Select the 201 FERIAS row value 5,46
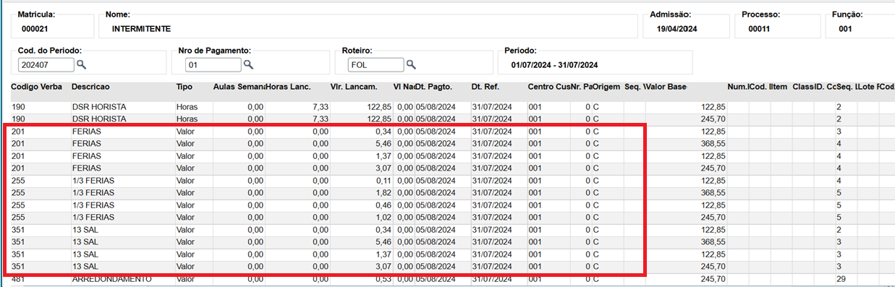The height and width of the screenshot is (287, 895). (383, 143)
